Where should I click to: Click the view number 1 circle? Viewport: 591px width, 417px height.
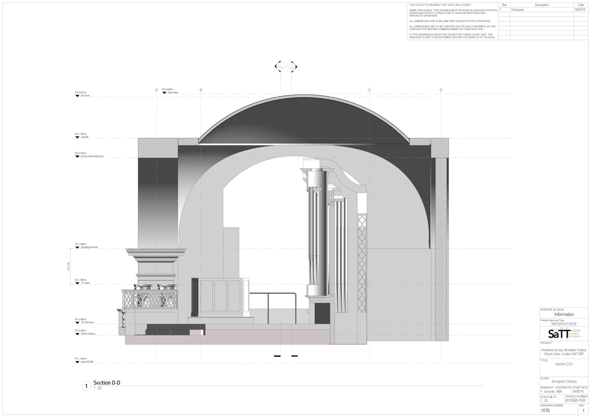click(x=86, y=386)
